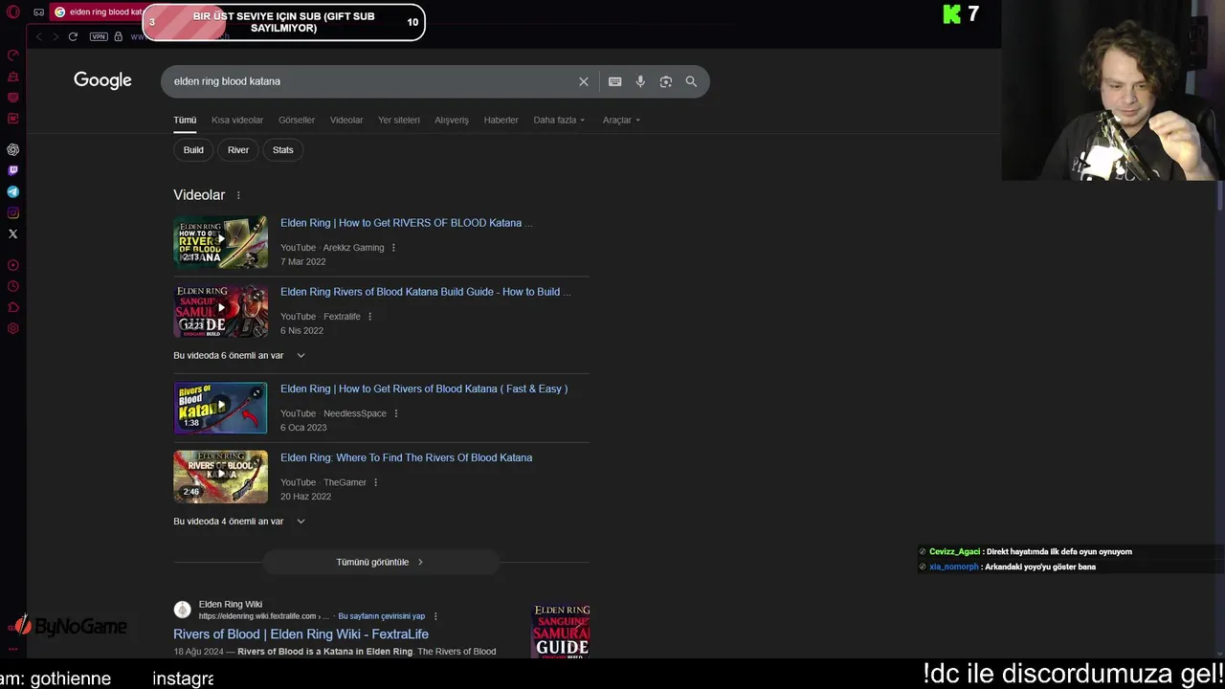
Task: Clear the Google search box text
Action: (584, 81)
